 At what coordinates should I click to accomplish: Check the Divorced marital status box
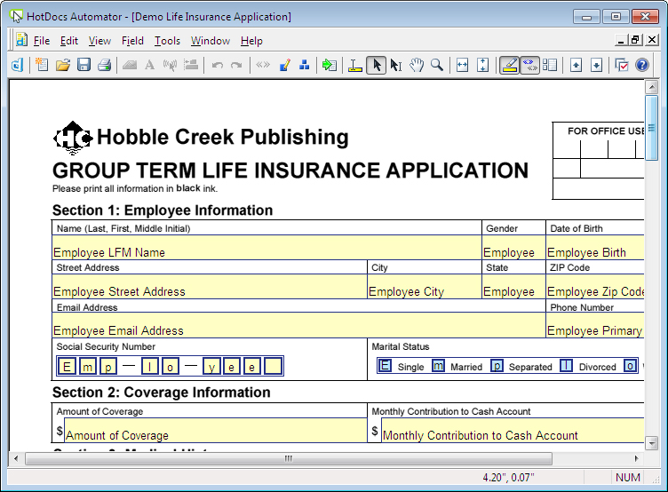pyautogui.click(x=566, y=366)
